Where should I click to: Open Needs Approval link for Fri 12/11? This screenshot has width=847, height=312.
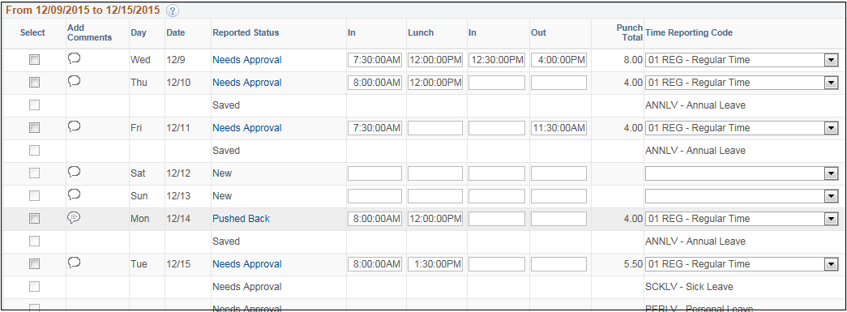(x=247, y=128)
